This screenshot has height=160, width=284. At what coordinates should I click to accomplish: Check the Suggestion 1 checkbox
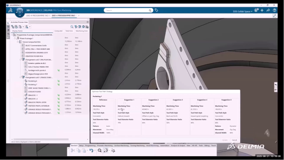(124, 103)
